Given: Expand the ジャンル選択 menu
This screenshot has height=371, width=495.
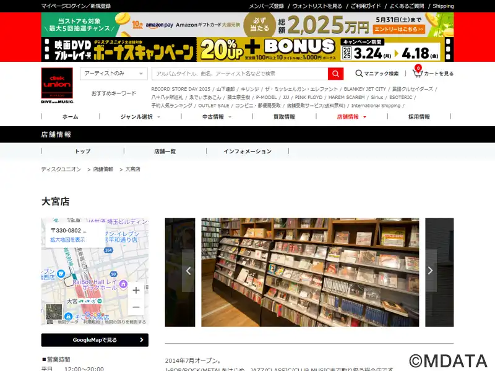Looking at the screenshot, I should tap(140, 117).
